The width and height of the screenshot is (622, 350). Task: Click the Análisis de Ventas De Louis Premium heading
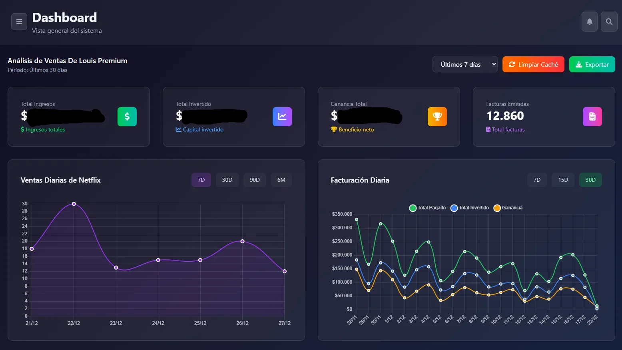coord(68,61)
